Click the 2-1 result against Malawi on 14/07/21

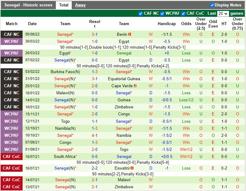[x=94, y=180]
